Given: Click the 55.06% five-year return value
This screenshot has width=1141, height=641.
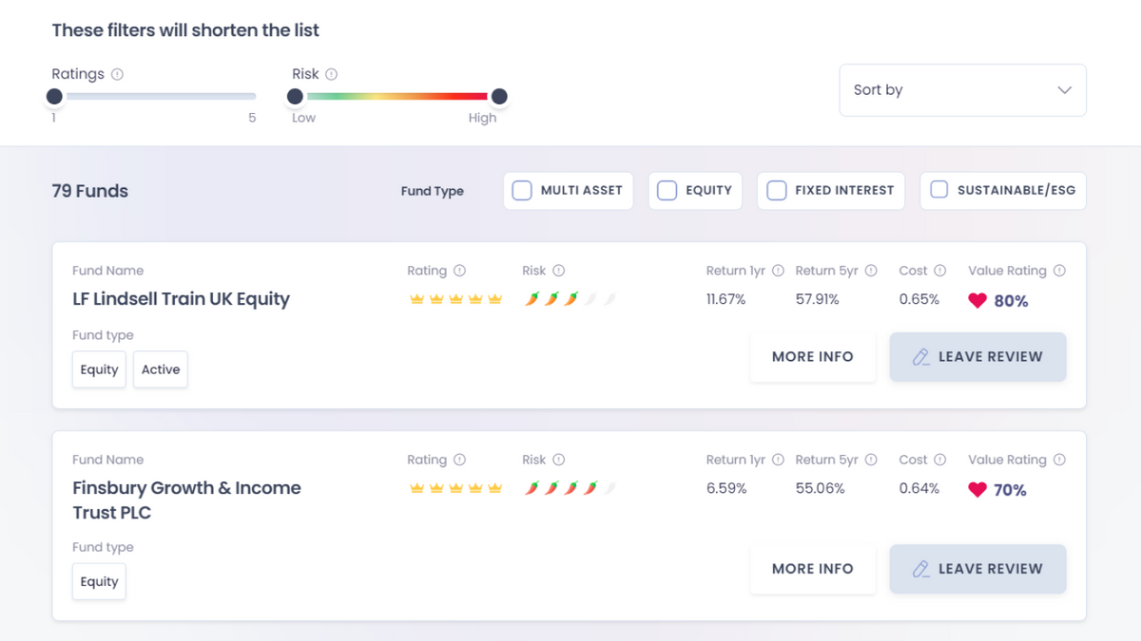Looking at the screenshot, I should coord(820,488).
